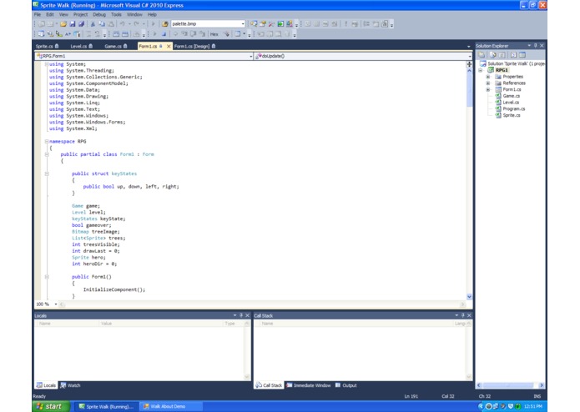
Task: Open the File menu
Action: pyautogui.click(x=38, y=14)
